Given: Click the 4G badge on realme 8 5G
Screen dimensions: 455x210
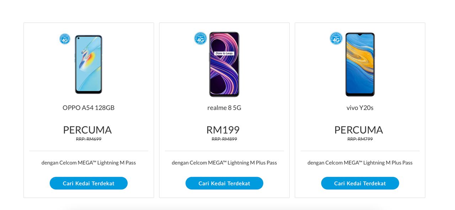Looking at the screenshot, I should (200, 38).
